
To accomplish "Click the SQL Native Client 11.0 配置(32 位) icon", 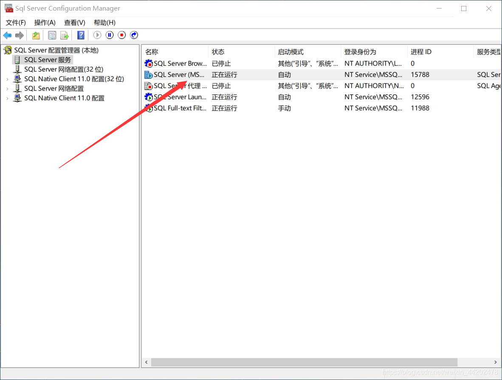I will pyautogui.click(x=17, y=79).
